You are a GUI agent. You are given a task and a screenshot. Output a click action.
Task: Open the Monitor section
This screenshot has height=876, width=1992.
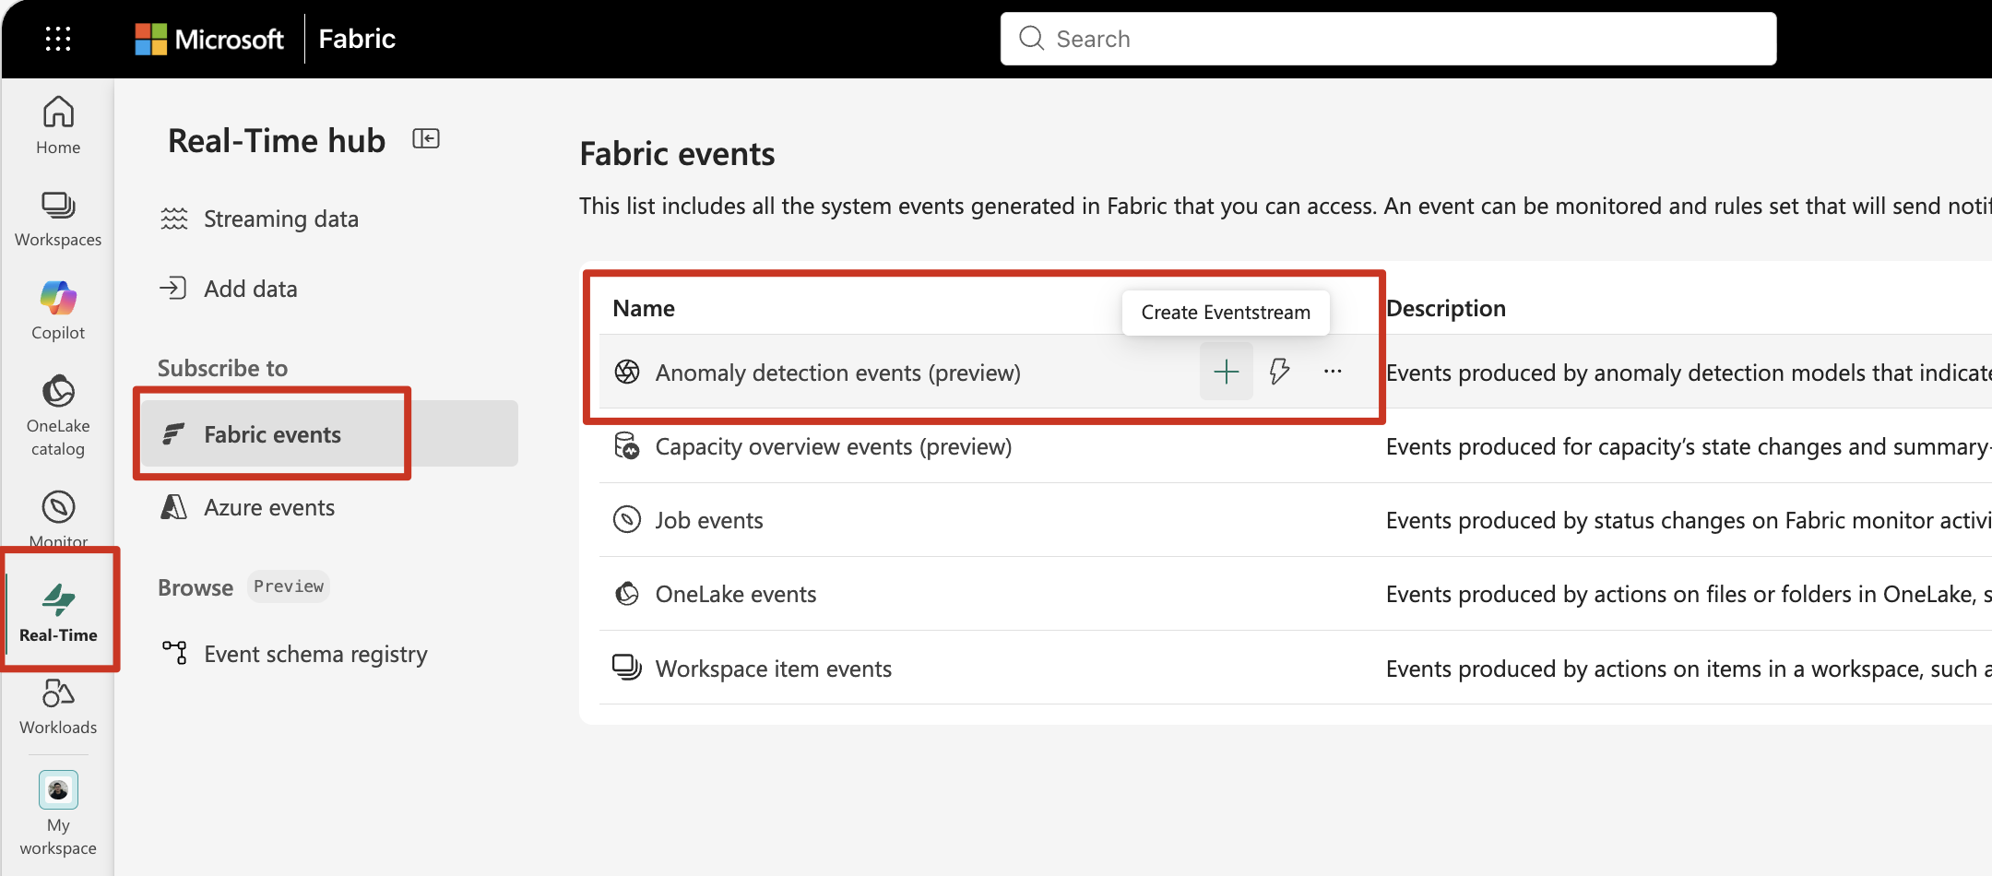click(x=57, y=516)
